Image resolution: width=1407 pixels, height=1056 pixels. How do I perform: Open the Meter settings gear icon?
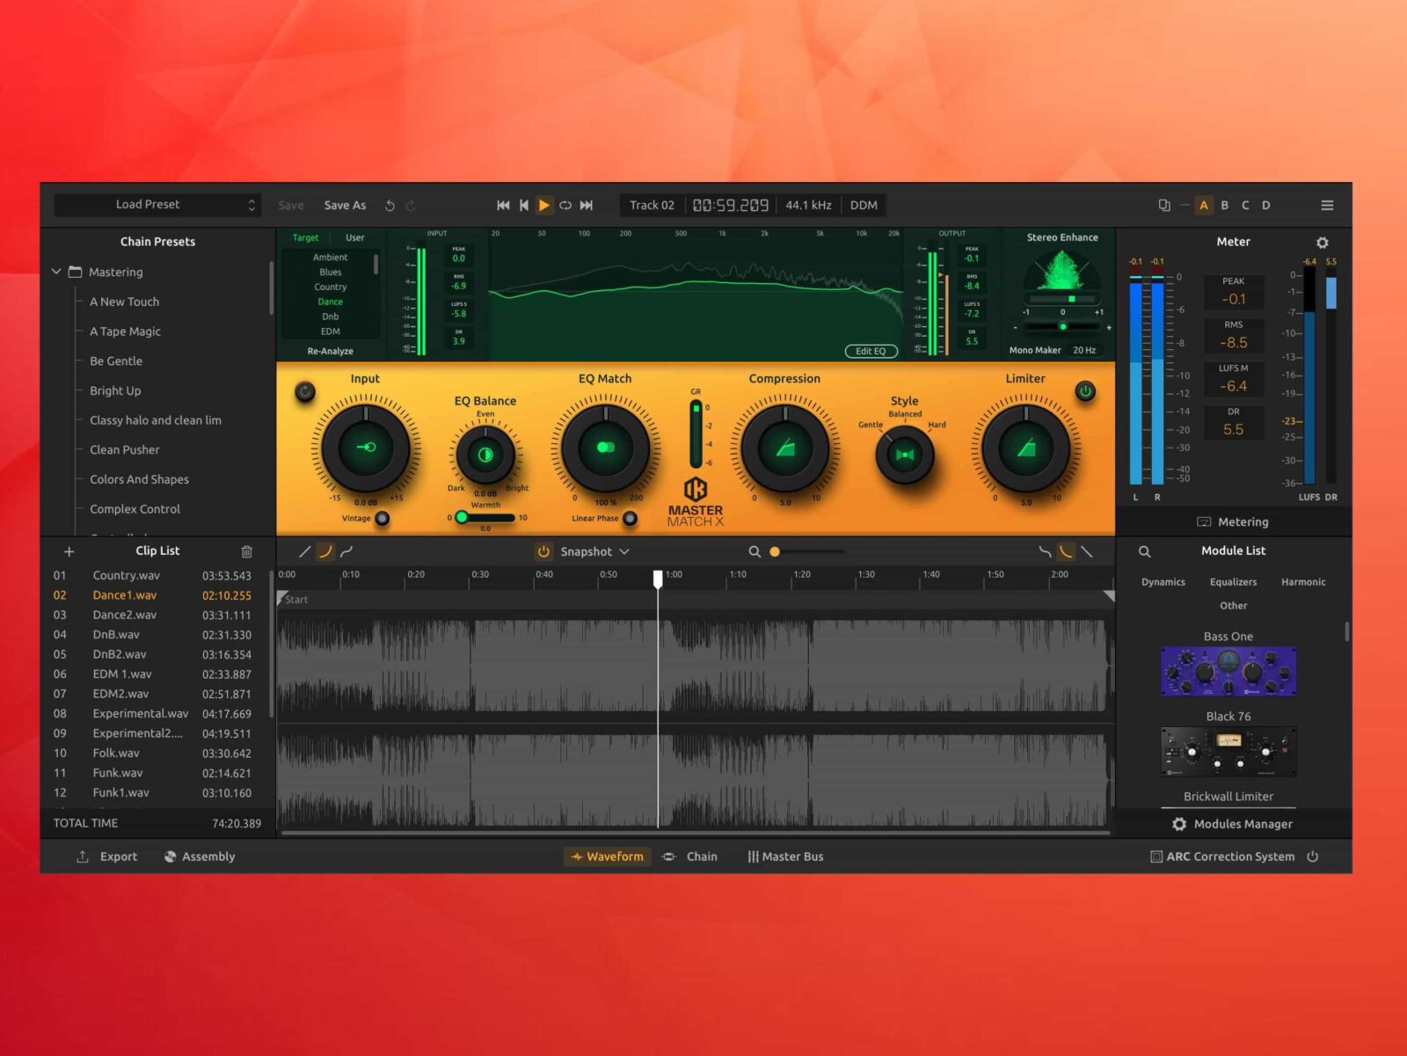pyautogui.click(x=1323, y=242)
